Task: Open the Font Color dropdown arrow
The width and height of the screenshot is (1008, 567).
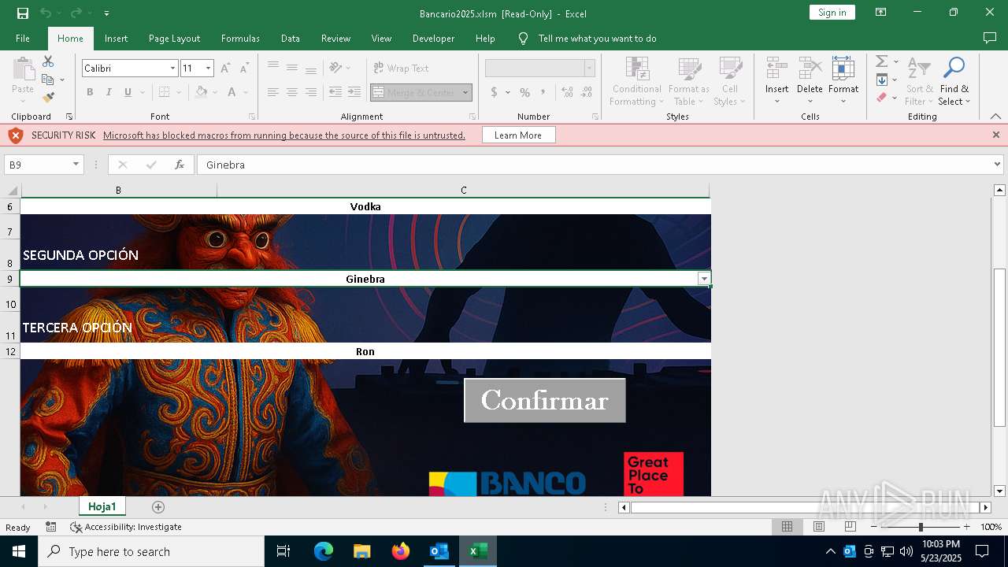Action: point(246,92)
